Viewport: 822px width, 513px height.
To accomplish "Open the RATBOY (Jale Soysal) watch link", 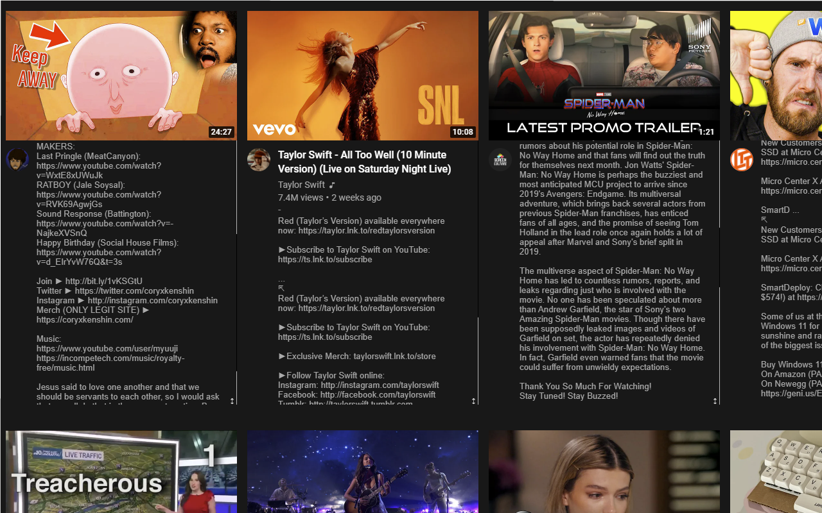I will (x=99, y=199).
